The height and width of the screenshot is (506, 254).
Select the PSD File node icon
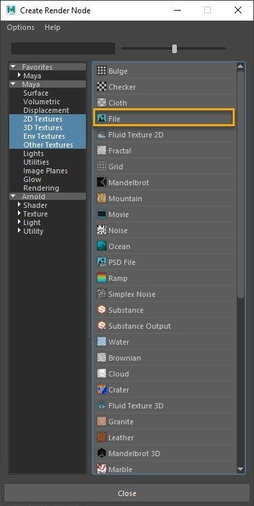(x=102, y=262)
